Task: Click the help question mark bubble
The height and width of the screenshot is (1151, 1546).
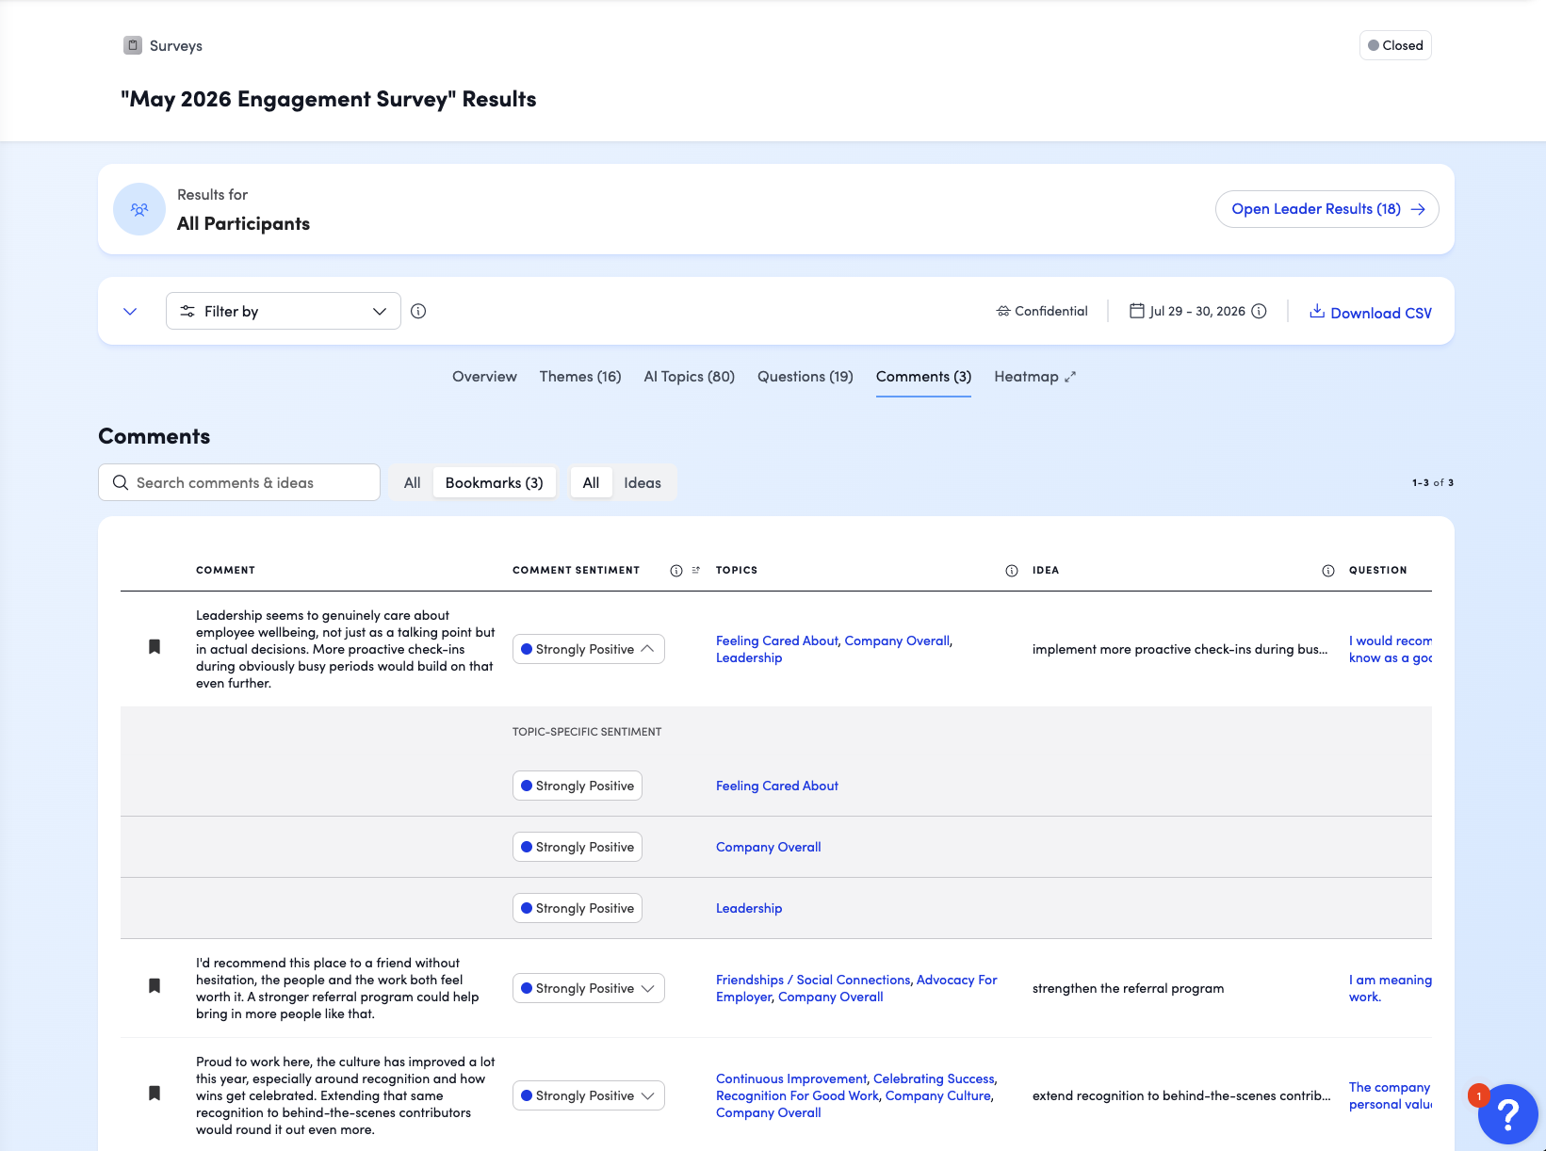Action: point(1507,1113)
